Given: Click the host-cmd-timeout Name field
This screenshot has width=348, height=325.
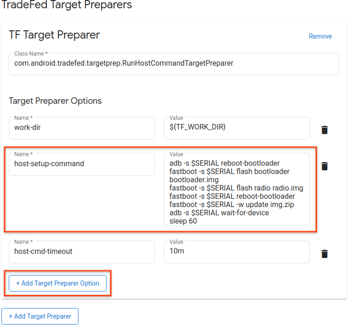Looking at the screenshot, I should click(81, 252).
